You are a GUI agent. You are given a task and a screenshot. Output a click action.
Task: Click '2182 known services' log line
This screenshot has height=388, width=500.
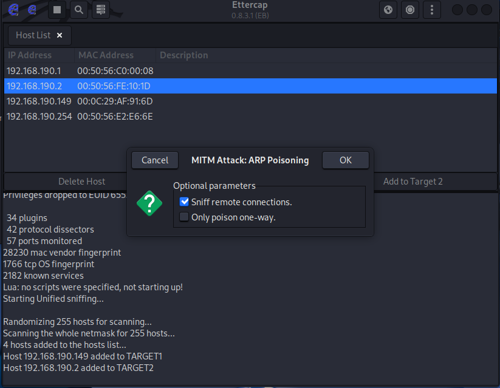[x=43, y=276]
